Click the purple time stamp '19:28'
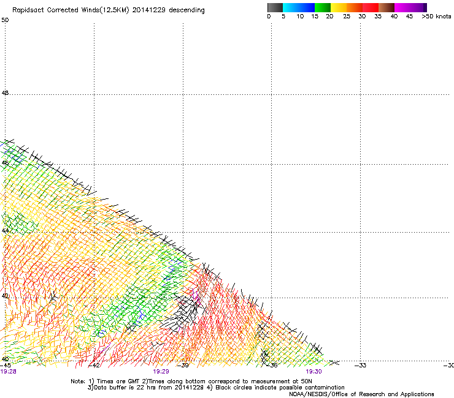 [9, 372]
